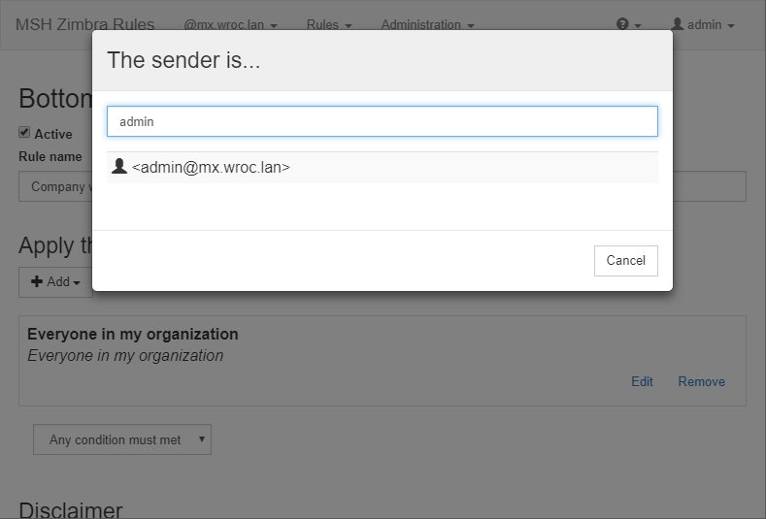The width and height of the screenshot is (766, 519).
Task: Select the <admin@mx.wroc.lan> sender result
Action: [383, 168]
